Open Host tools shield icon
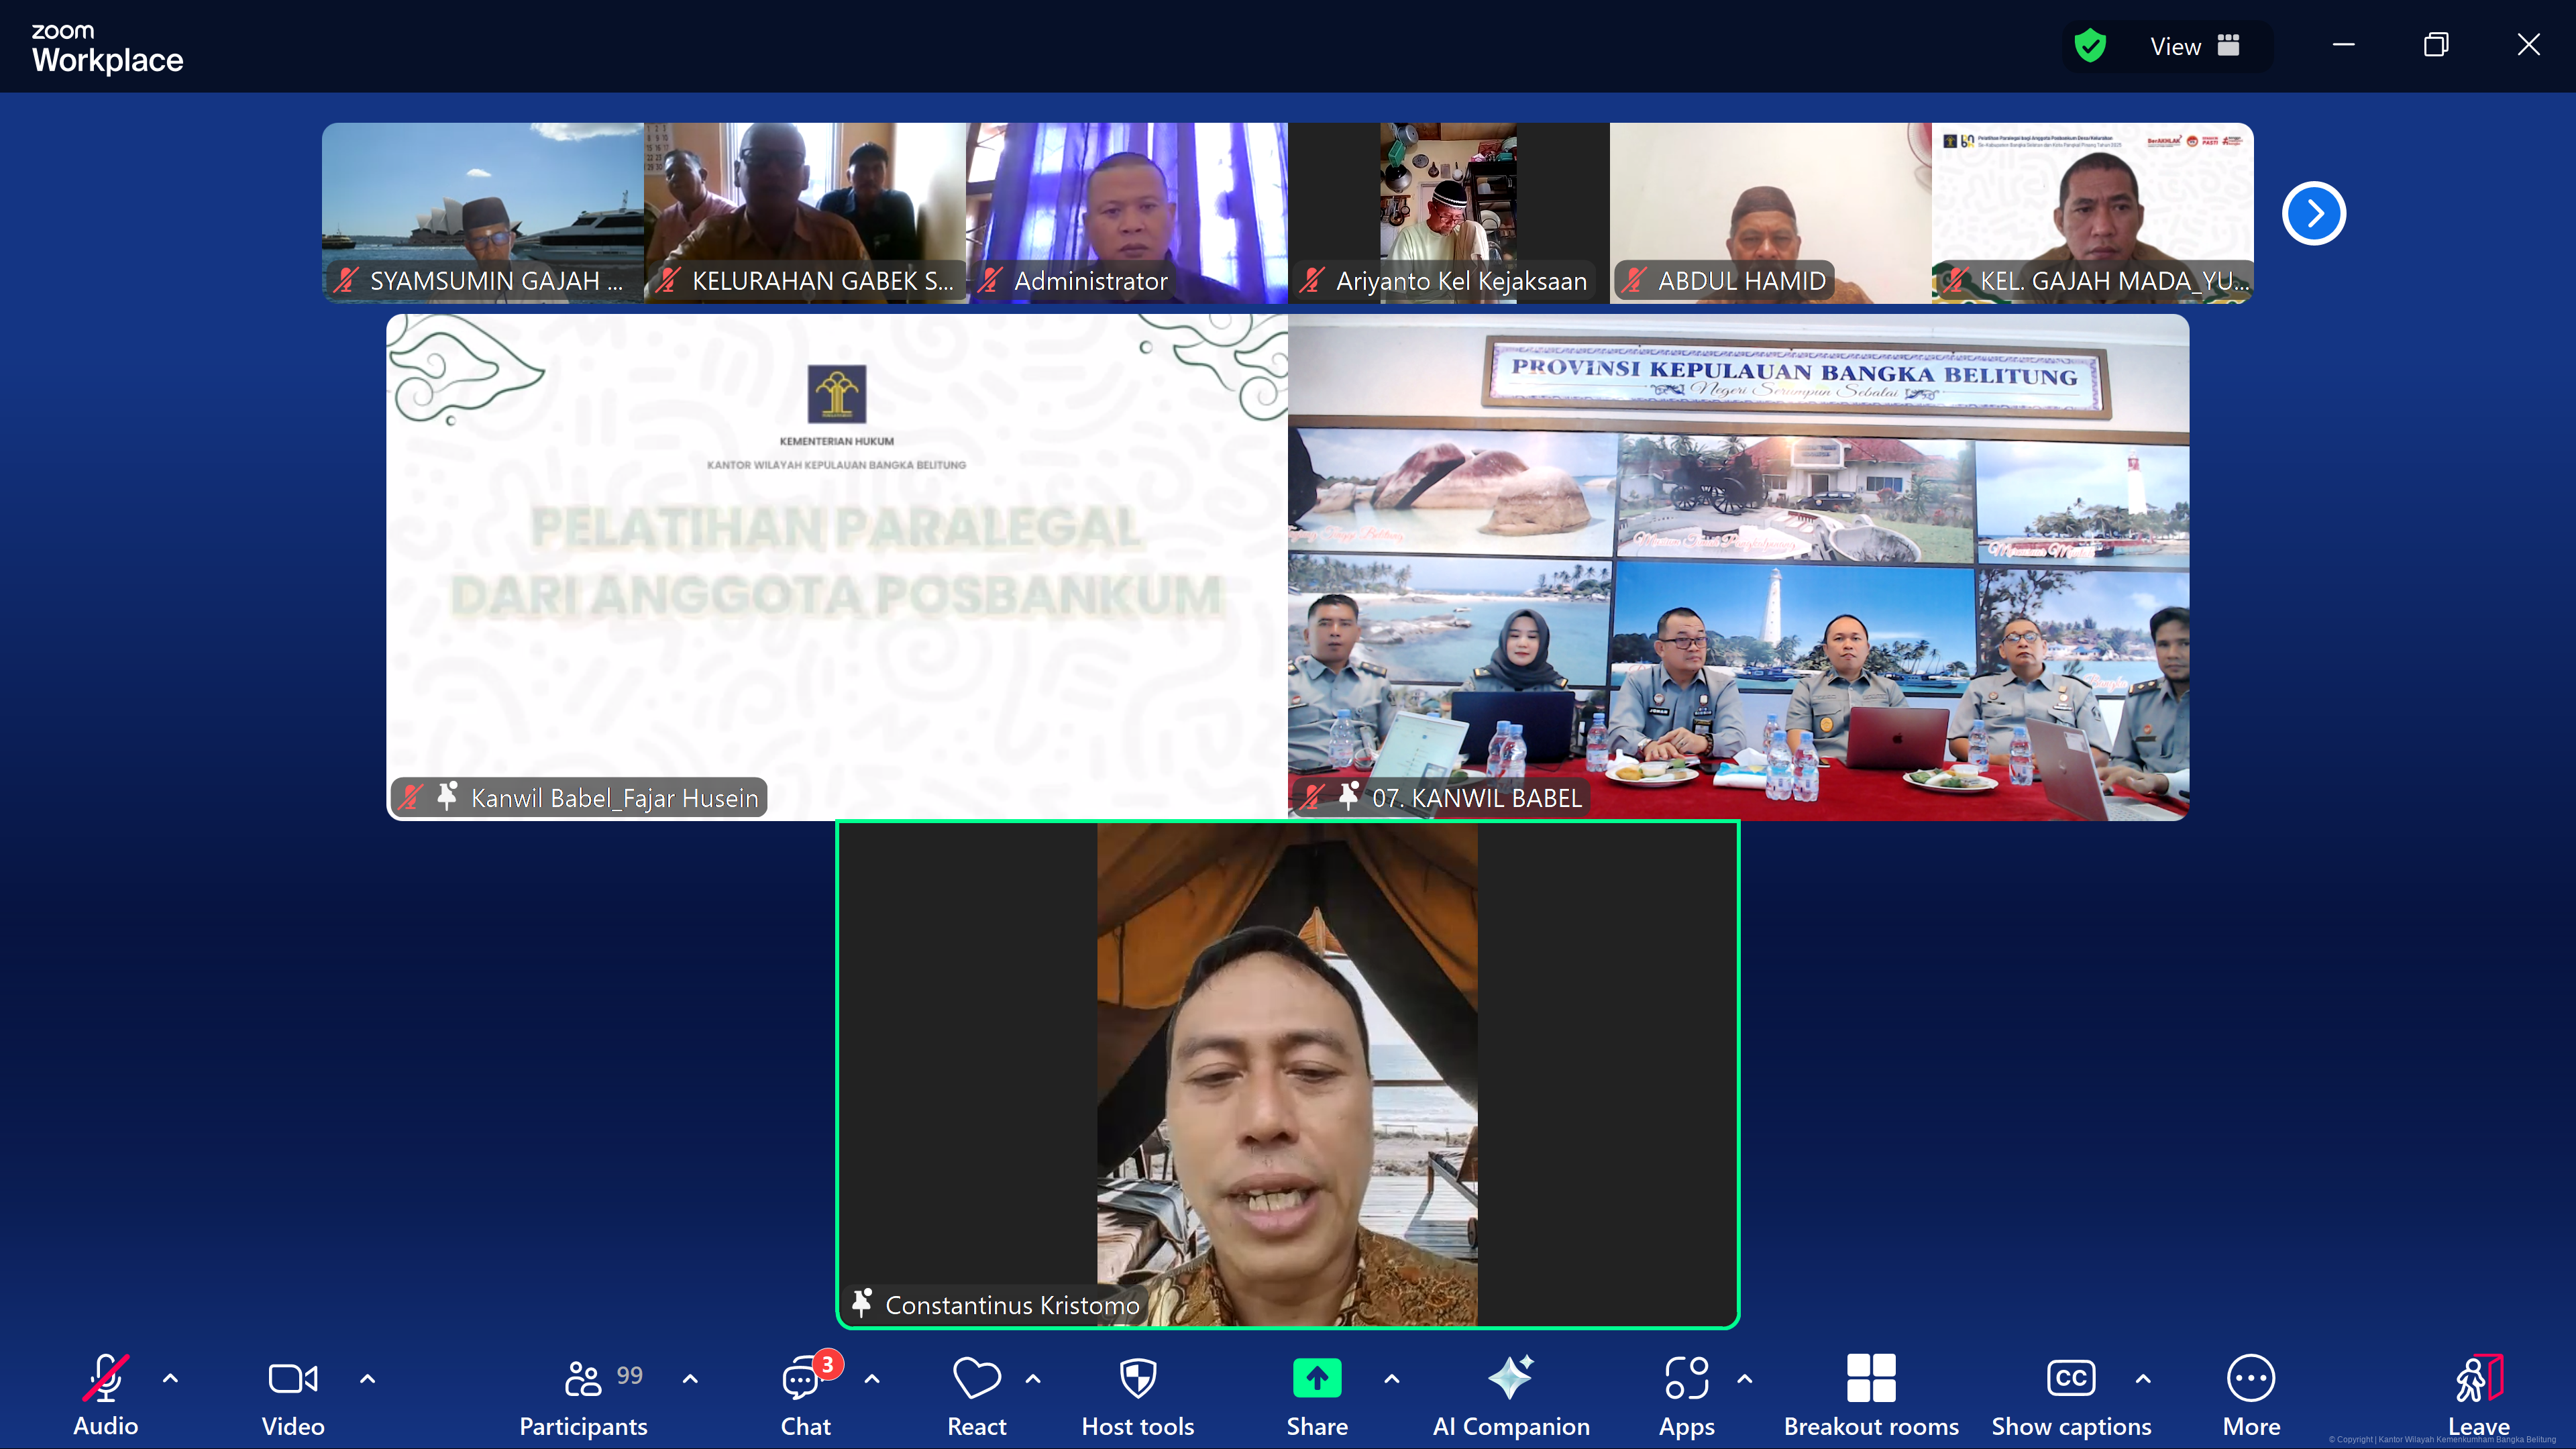 1137,1380
